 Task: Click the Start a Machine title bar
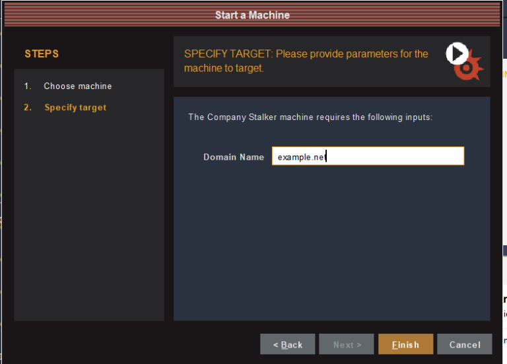[252, 15]
